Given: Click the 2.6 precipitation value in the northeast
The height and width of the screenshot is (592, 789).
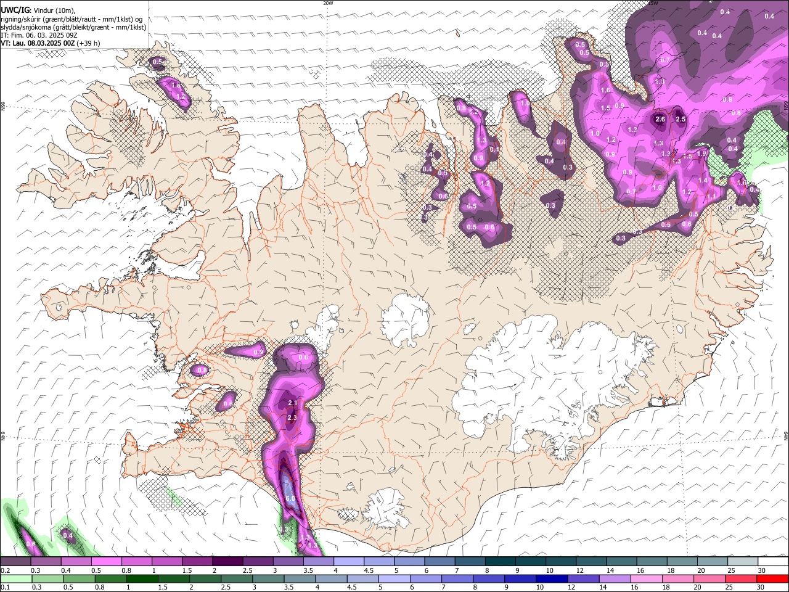Looking at the screenshot, I should (660, 119).
